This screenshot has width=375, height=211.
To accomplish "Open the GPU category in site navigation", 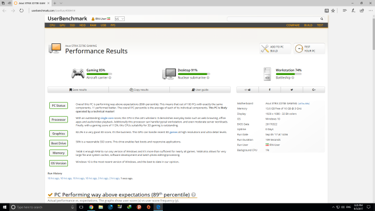I will click(63, 25).
